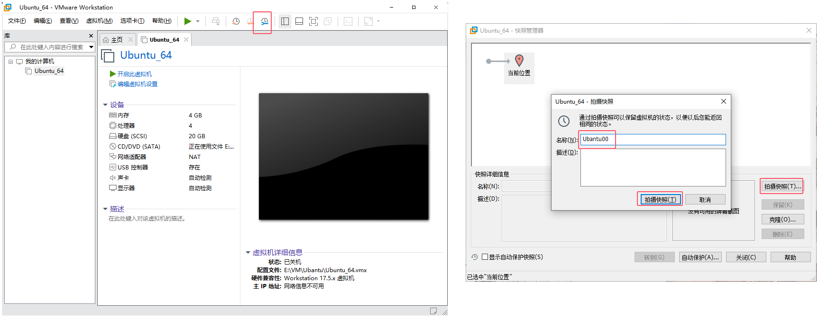Click the take snapshot clock icon in toolbar

[x=236, y=21]
